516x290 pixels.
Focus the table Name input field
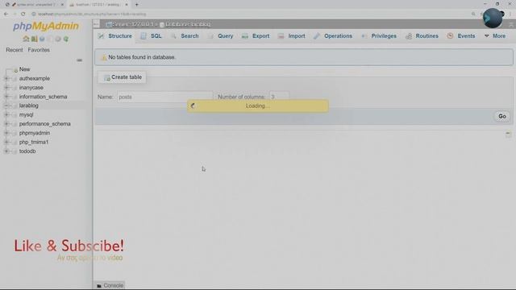pos(165,97)
